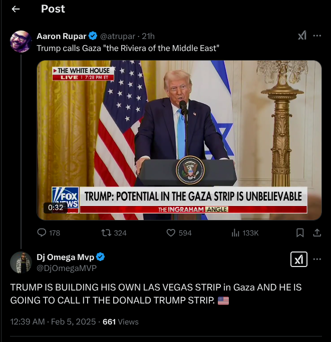Click the Aaron Rupar display name
Viewport: 331px width, 342px height.
[x=61, y=36]
